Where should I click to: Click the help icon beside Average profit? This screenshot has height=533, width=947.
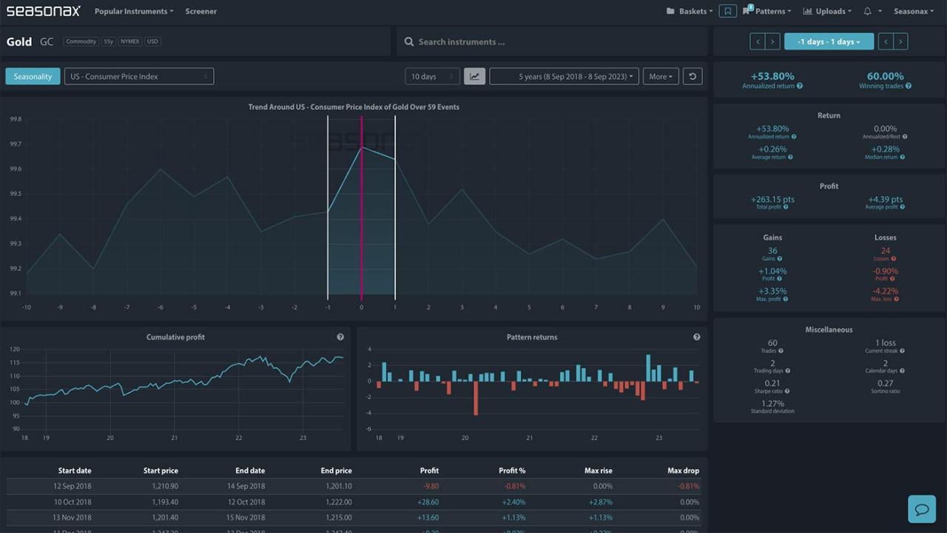pos(904,207)
